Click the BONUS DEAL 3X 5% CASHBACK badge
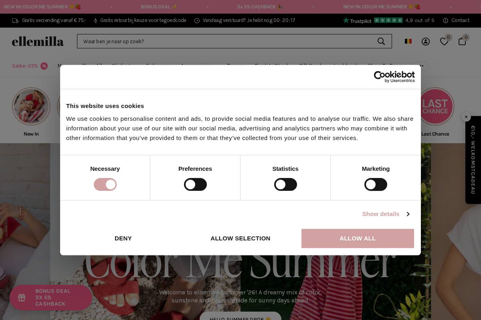The image size is (481, 320). coord(51,298)
